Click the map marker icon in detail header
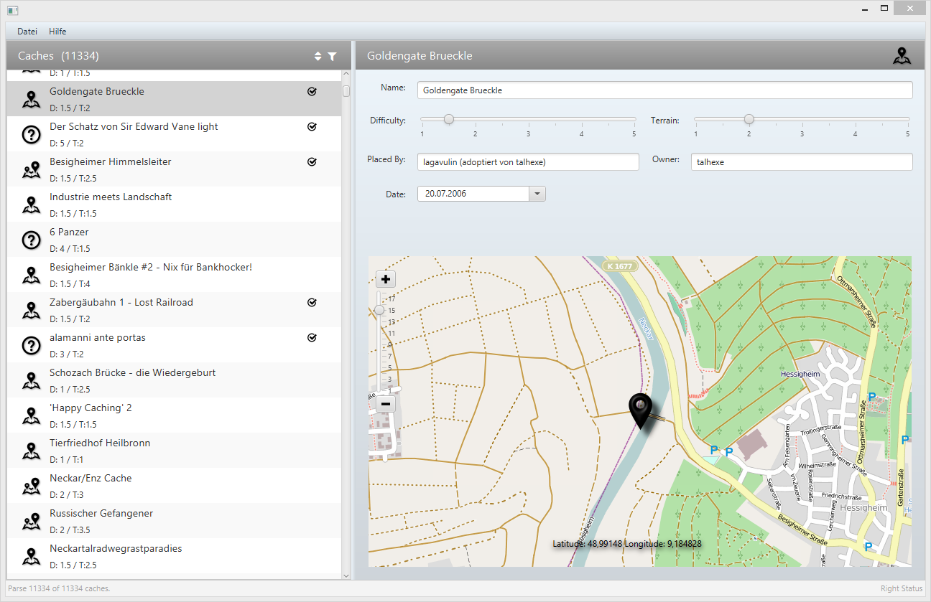Image resolution: width=931 pixels, height=602 pixels. [x=901, y=56]
